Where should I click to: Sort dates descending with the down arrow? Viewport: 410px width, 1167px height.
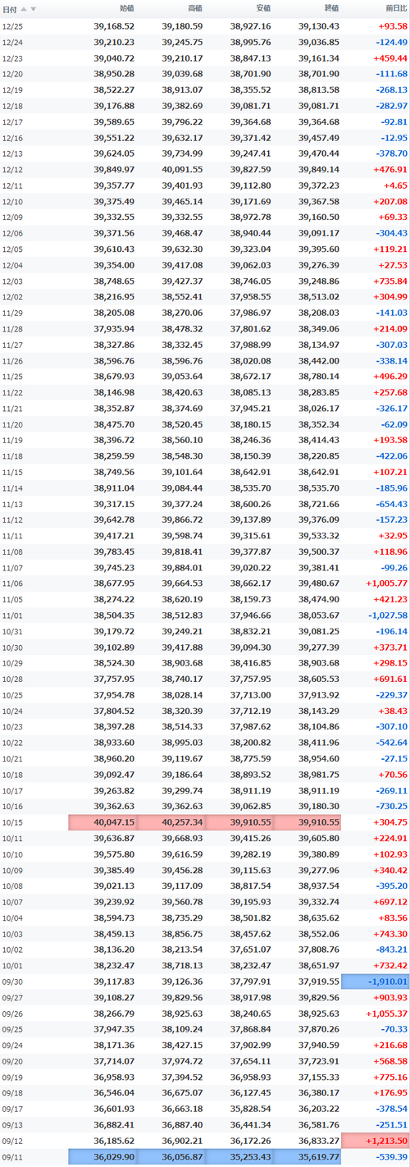pyautogui.click(x=33, y=9)
